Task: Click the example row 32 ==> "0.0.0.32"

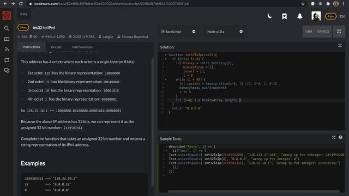Action: 47,185
